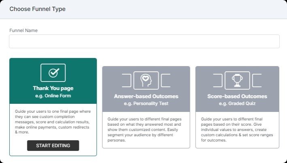Click left bracket shape beside the head icon
The image size is (287, 163).
[x=127, y=80]
